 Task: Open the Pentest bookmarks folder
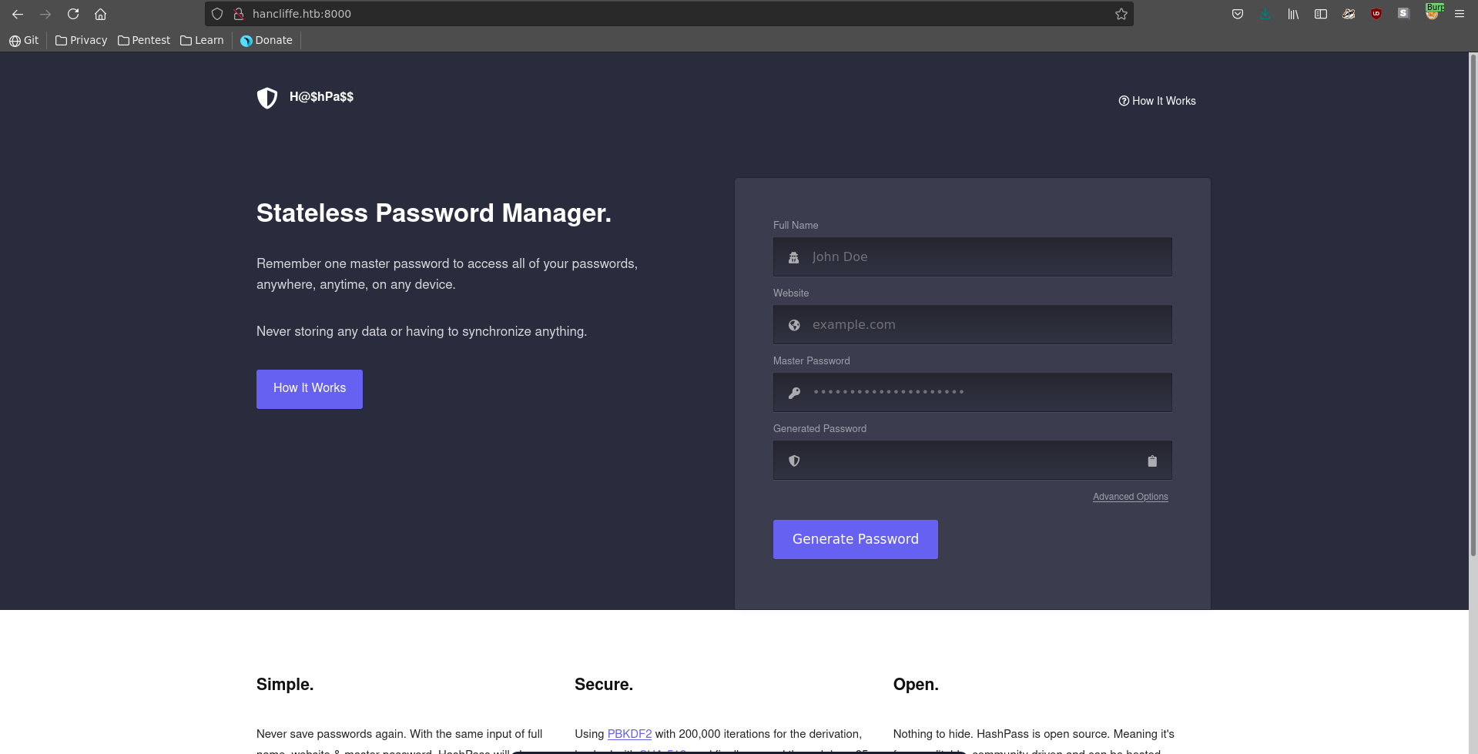point(144,40)
